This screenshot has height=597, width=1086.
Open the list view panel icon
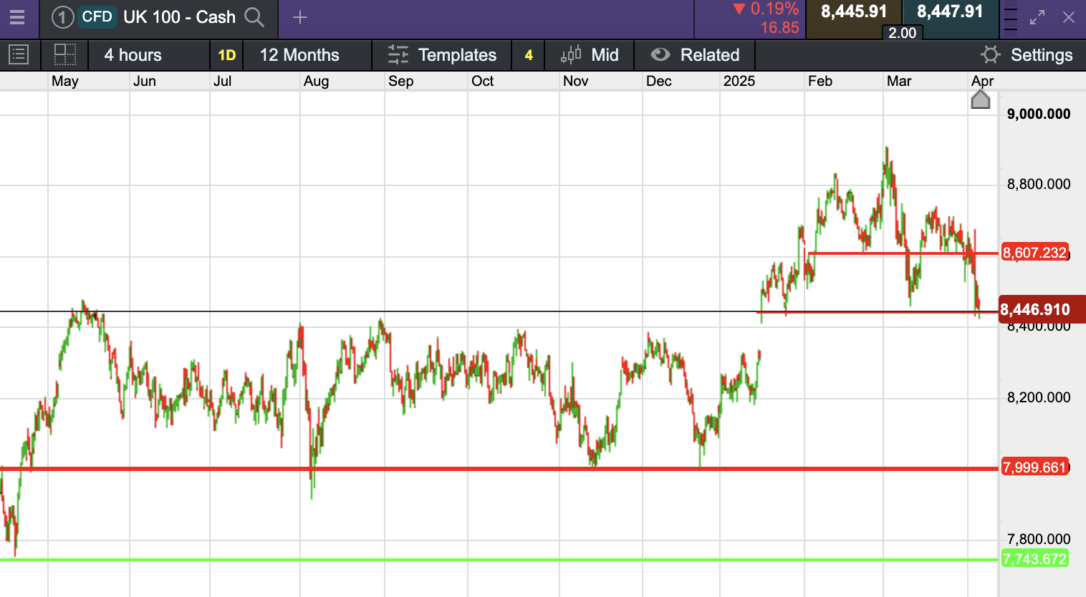pyautogui.click(x=19, y=55)
